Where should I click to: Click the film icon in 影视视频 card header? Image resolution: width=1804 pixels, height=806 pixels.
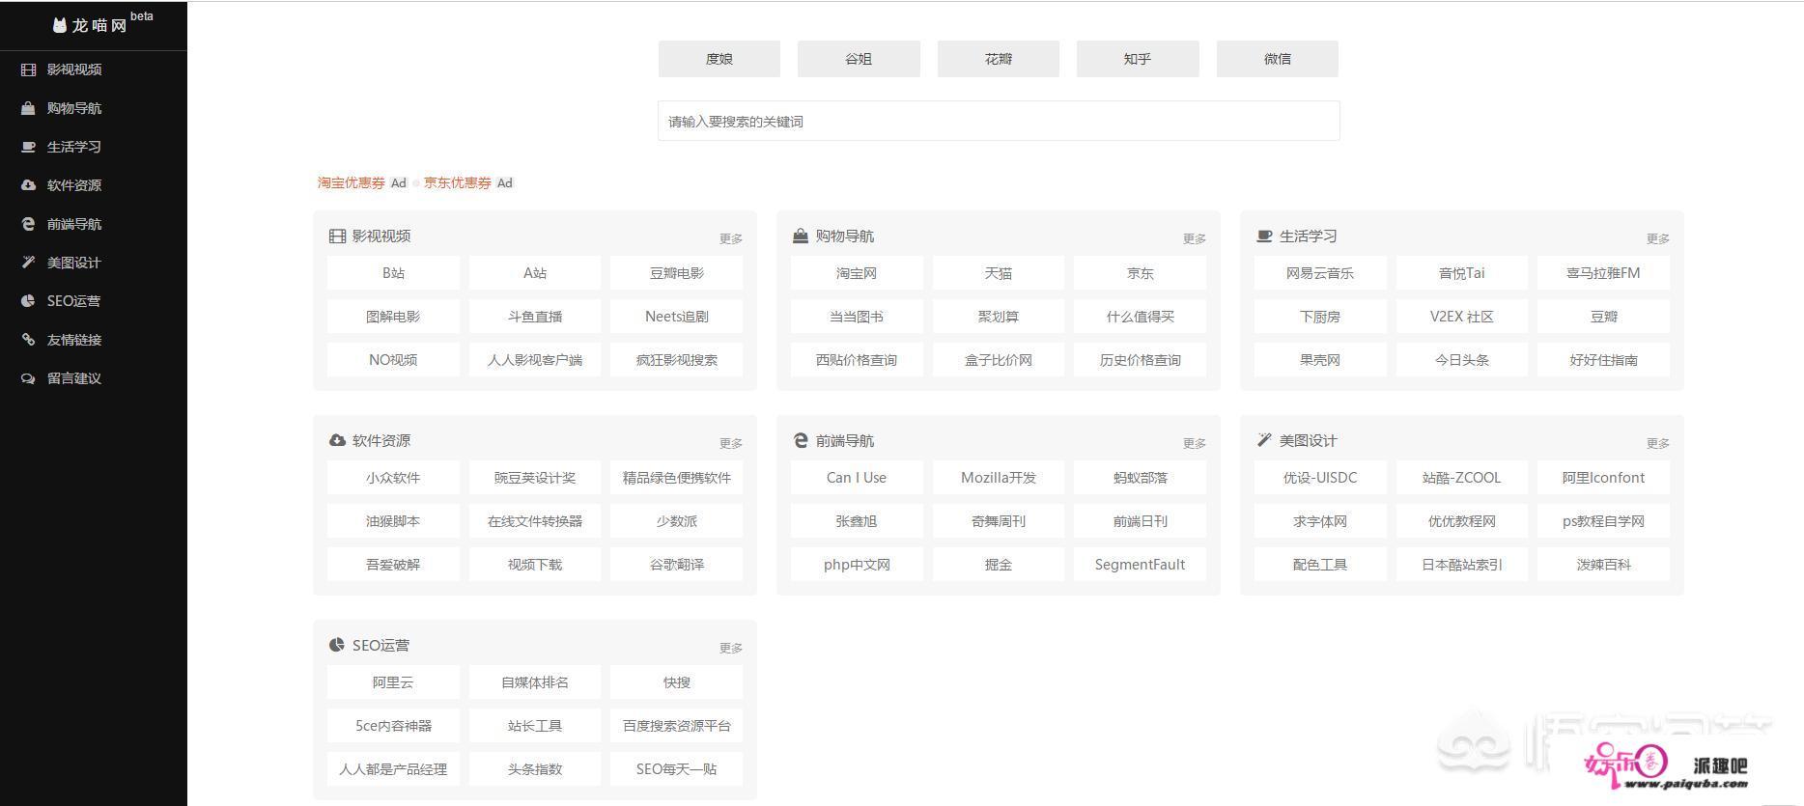pyautogui.click(x=337, y=236)
